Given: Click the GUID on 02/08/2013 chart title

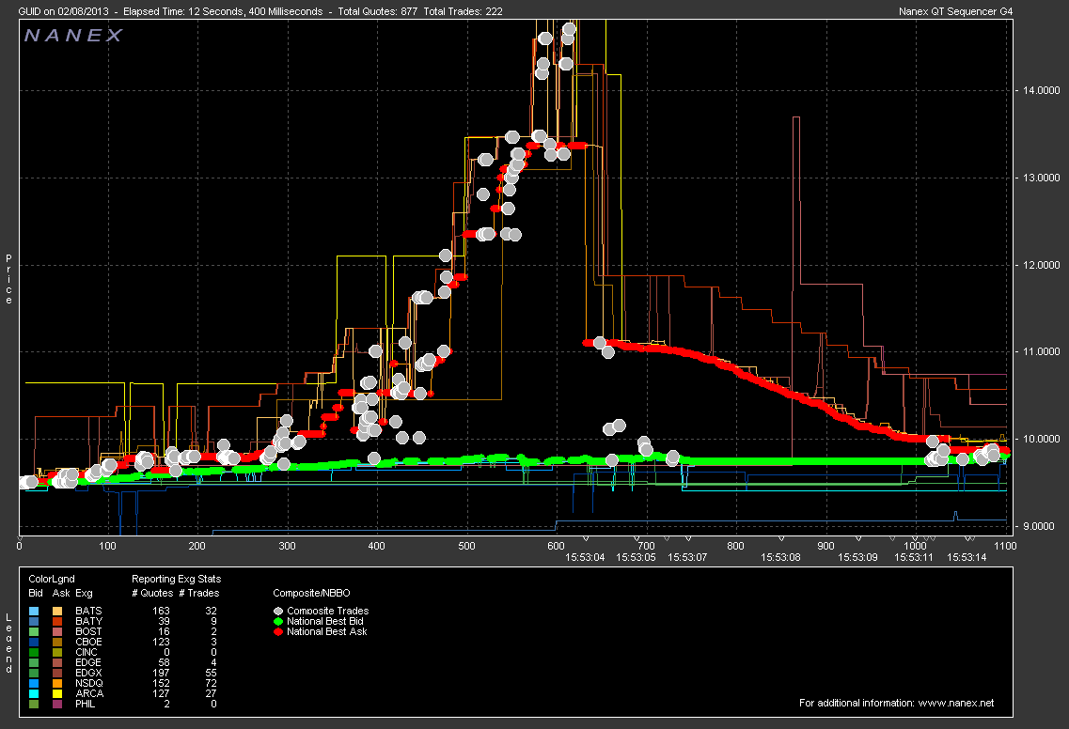Looking at the screenshot, I should click(x=63, y=11).
